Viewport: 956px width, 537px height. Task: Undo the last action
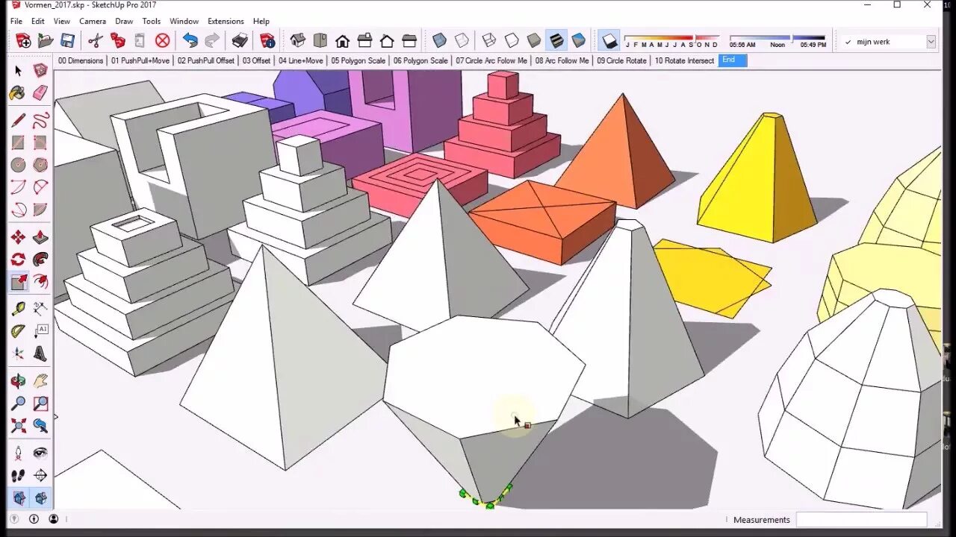coord(190,41)
